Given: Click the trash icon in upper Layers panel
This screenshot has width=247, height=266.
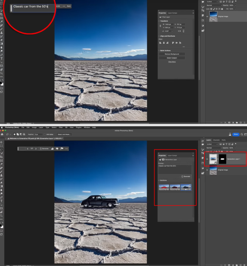Looking at the screenshot, I should [x=244, y=122].
